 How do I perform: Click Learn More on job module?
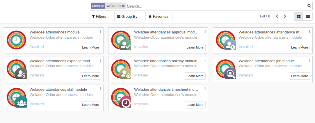300,76
